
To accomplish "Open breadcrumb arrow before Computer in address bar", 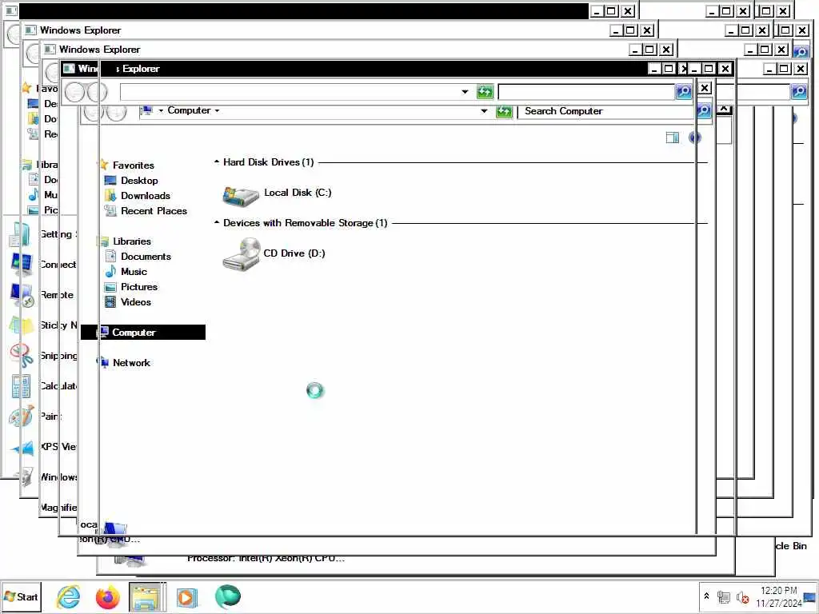I will (x=161, y=110).
